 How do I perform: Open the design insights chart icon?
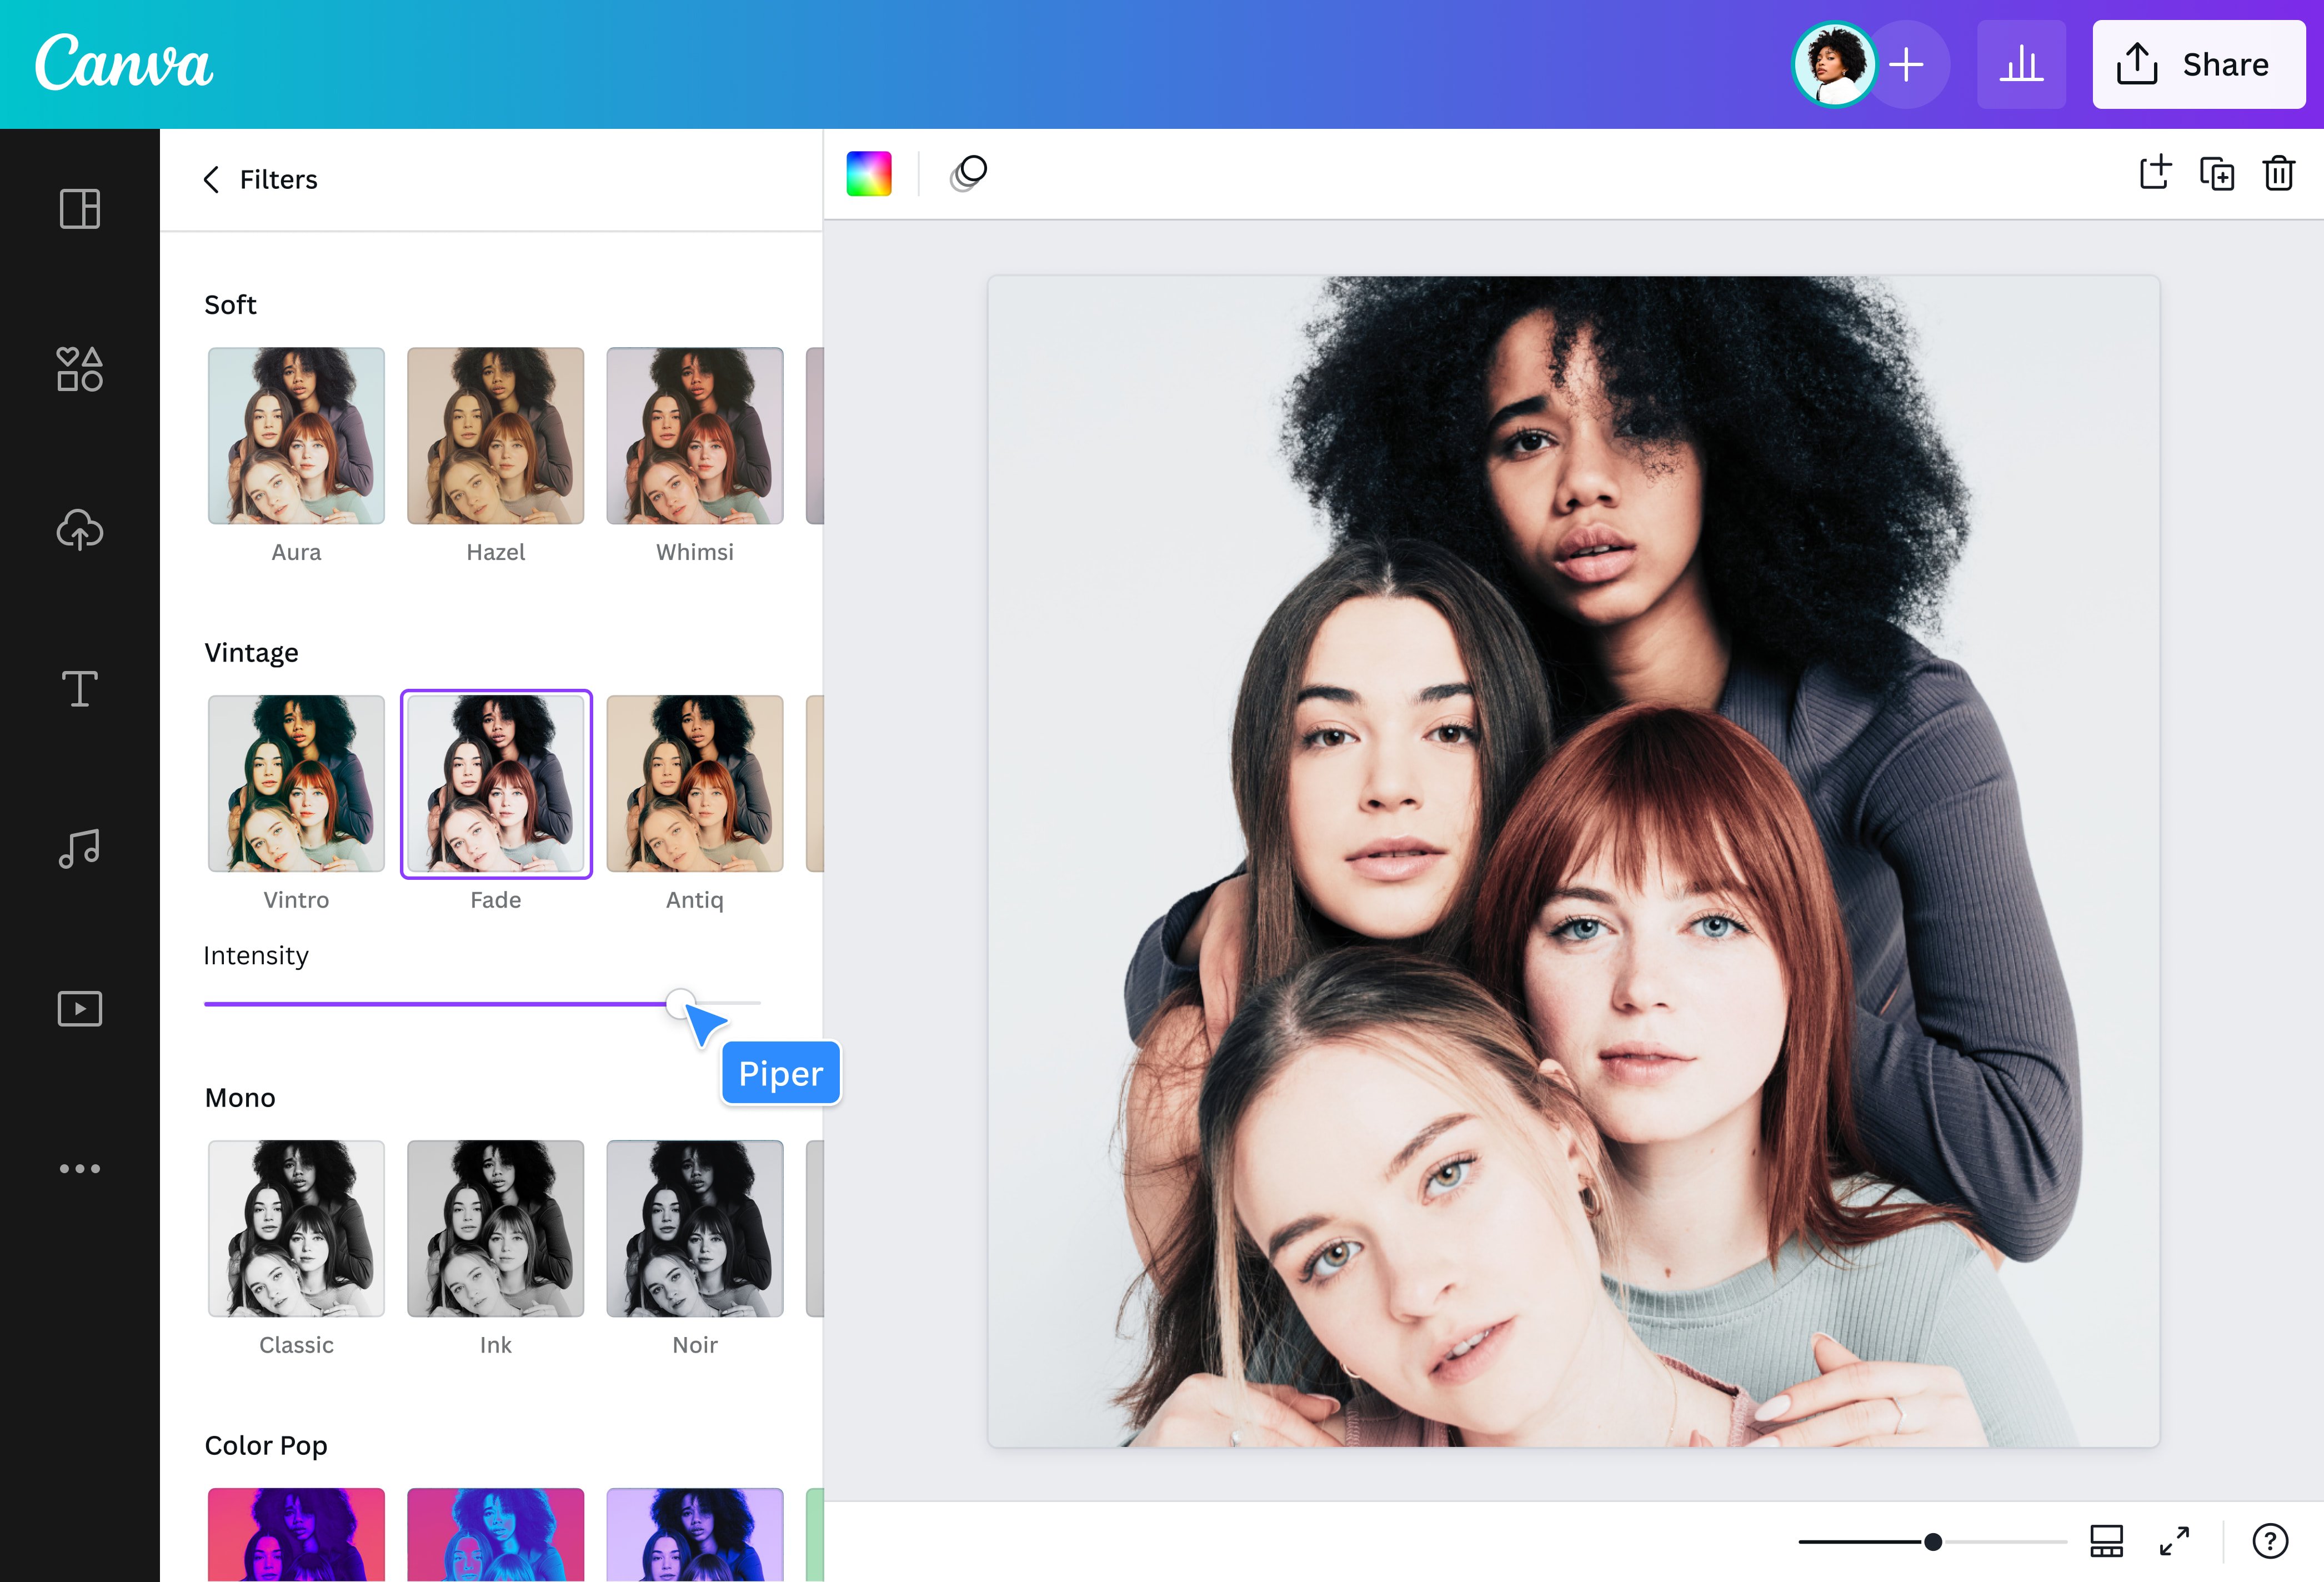point(2021,64)
